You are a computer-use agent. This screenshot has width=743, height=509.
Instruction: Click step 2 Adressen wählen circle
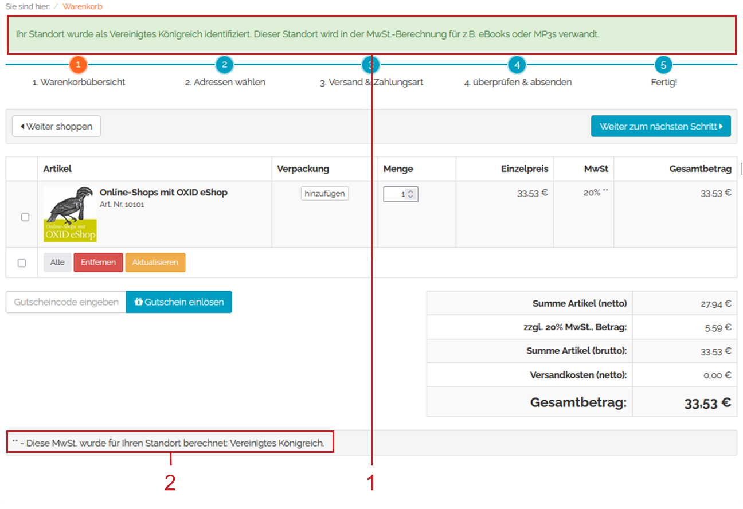click(x=224, y=65)
